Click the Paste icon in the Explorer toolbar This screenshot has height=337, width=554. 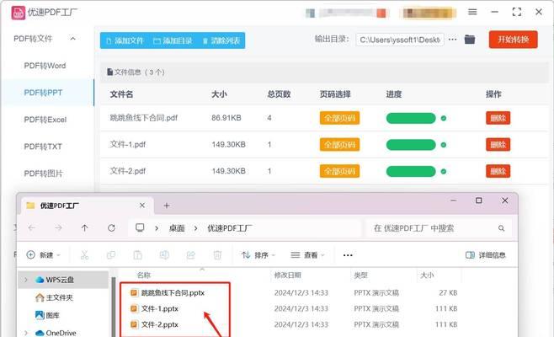137,255
